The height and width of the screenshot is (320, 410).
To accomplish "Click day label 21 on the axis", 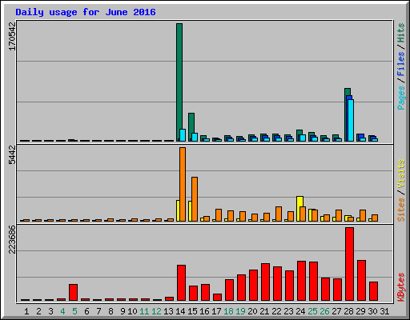I will point(264,311).
